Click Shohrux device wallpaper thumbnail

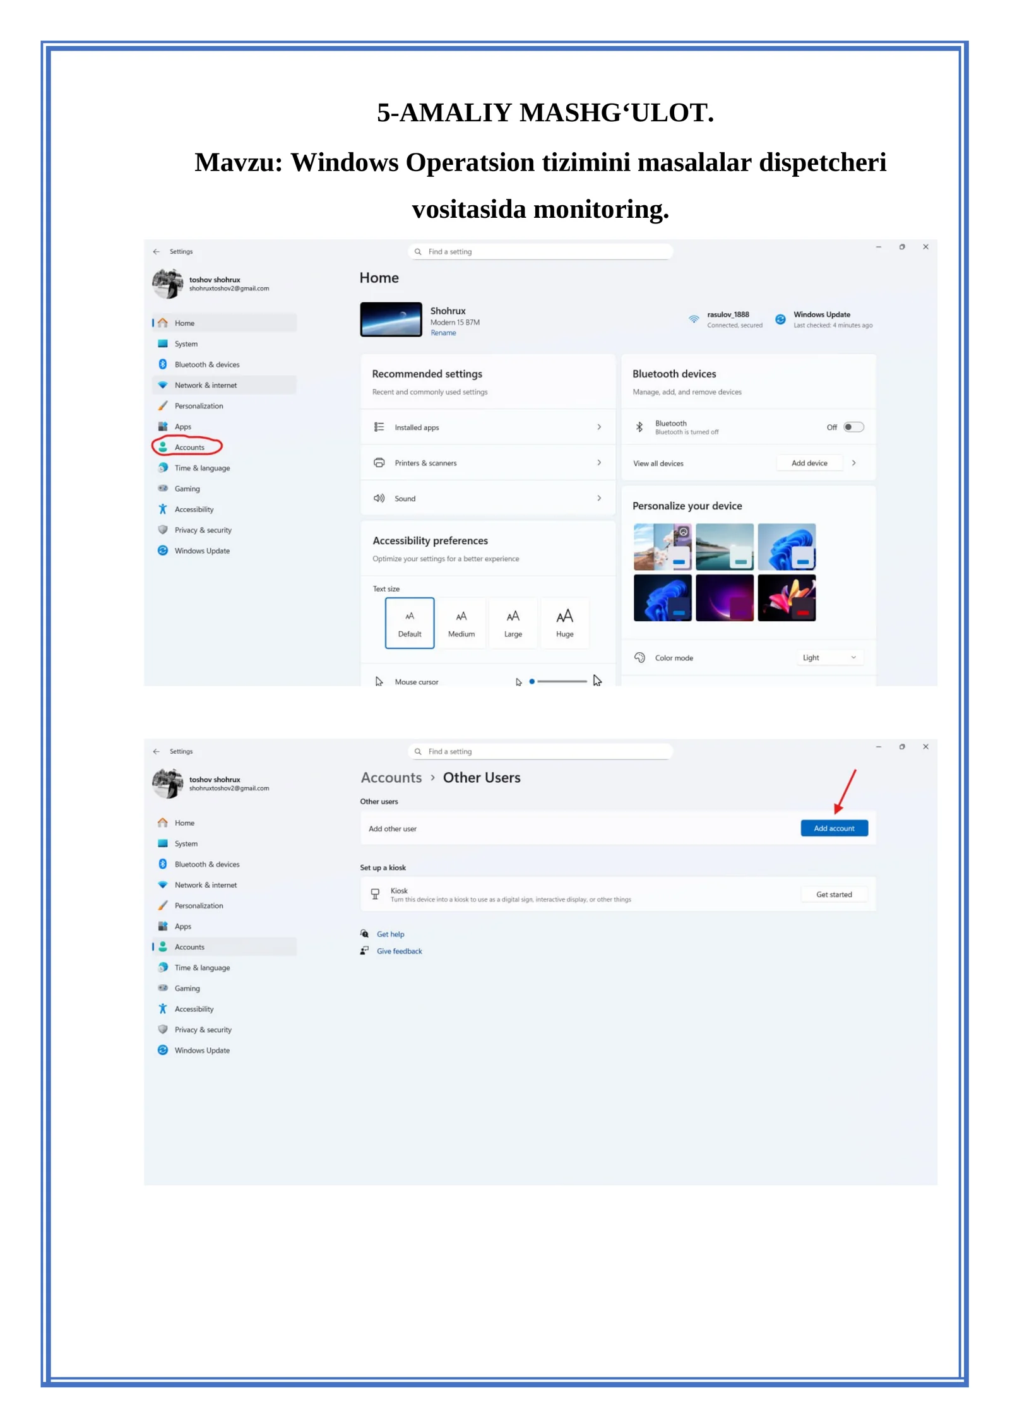[391, 319]
